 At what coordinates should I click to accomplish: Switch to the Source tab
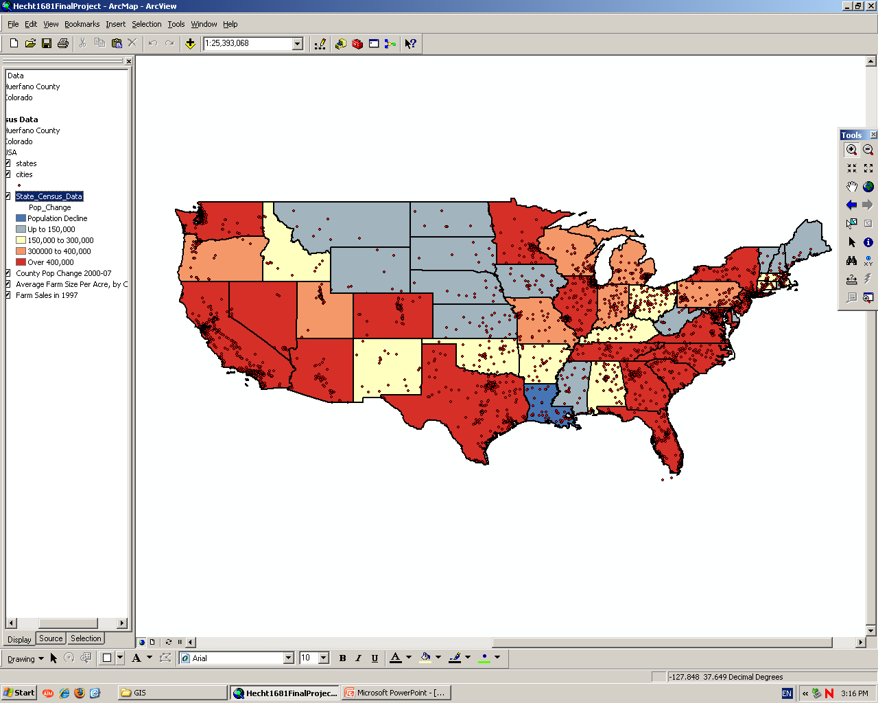[51, 638]
